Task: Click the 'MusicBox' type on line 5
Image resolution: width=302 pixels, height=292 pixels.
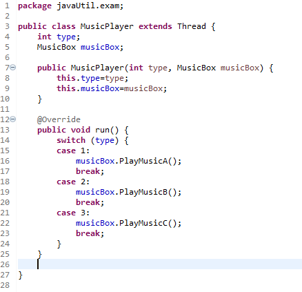Action: tap(57, 47)
